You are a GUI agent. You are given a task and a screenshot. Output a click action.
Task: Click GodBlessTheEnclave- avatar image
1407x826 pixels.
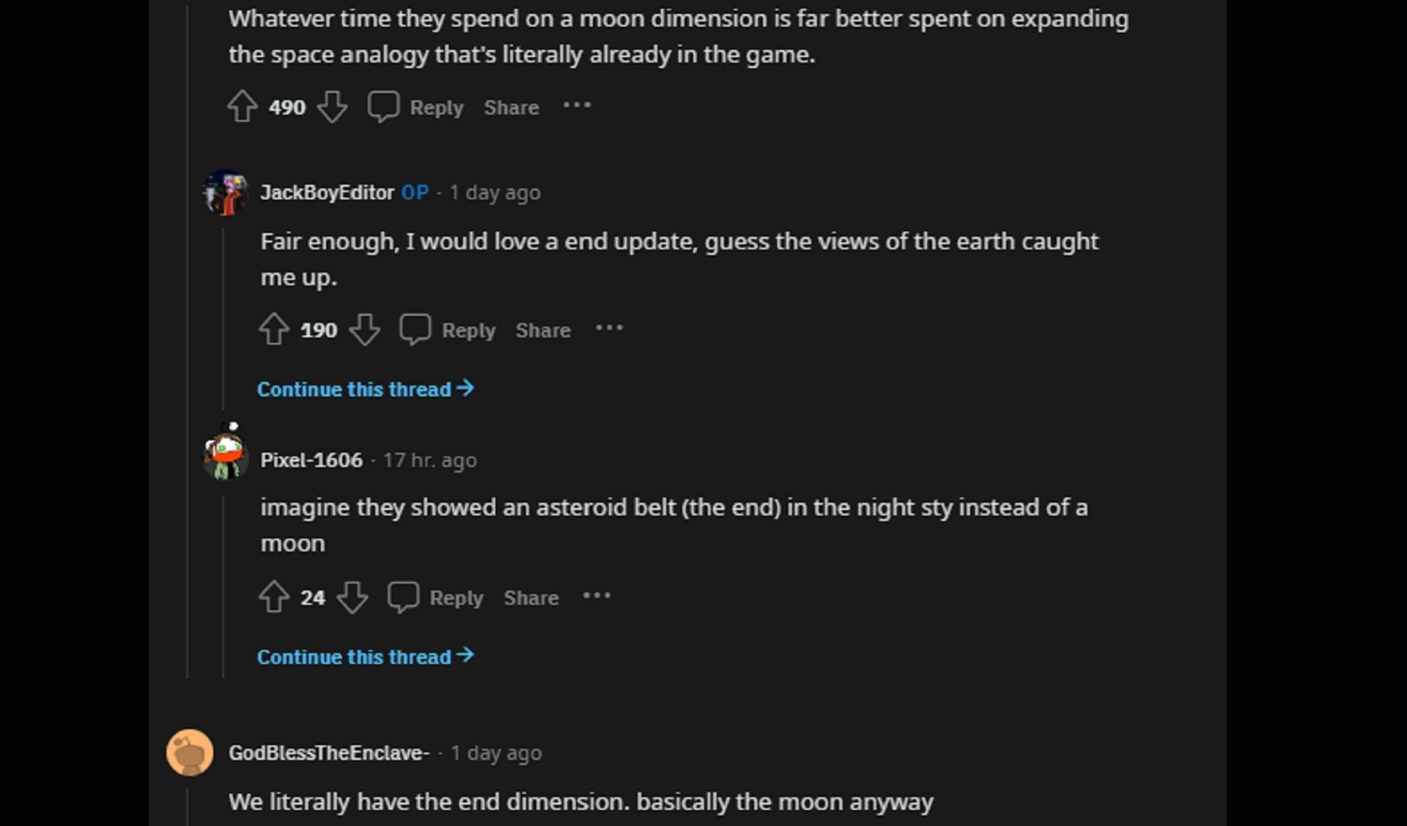pyautogui.click(x=190, y=753)
